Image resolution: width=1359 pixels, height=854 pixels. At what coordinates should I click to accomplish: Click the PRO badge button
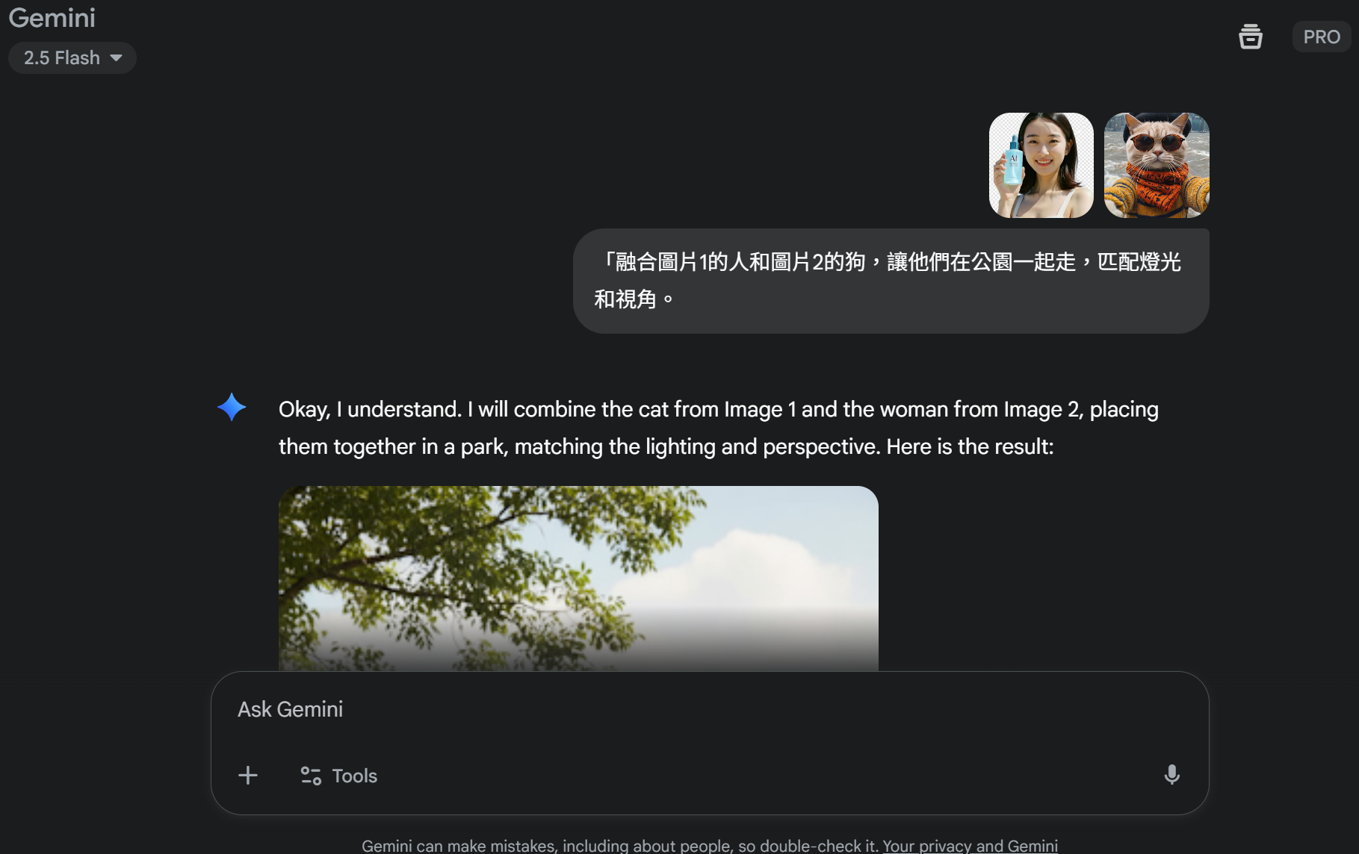click(1321, 37)
